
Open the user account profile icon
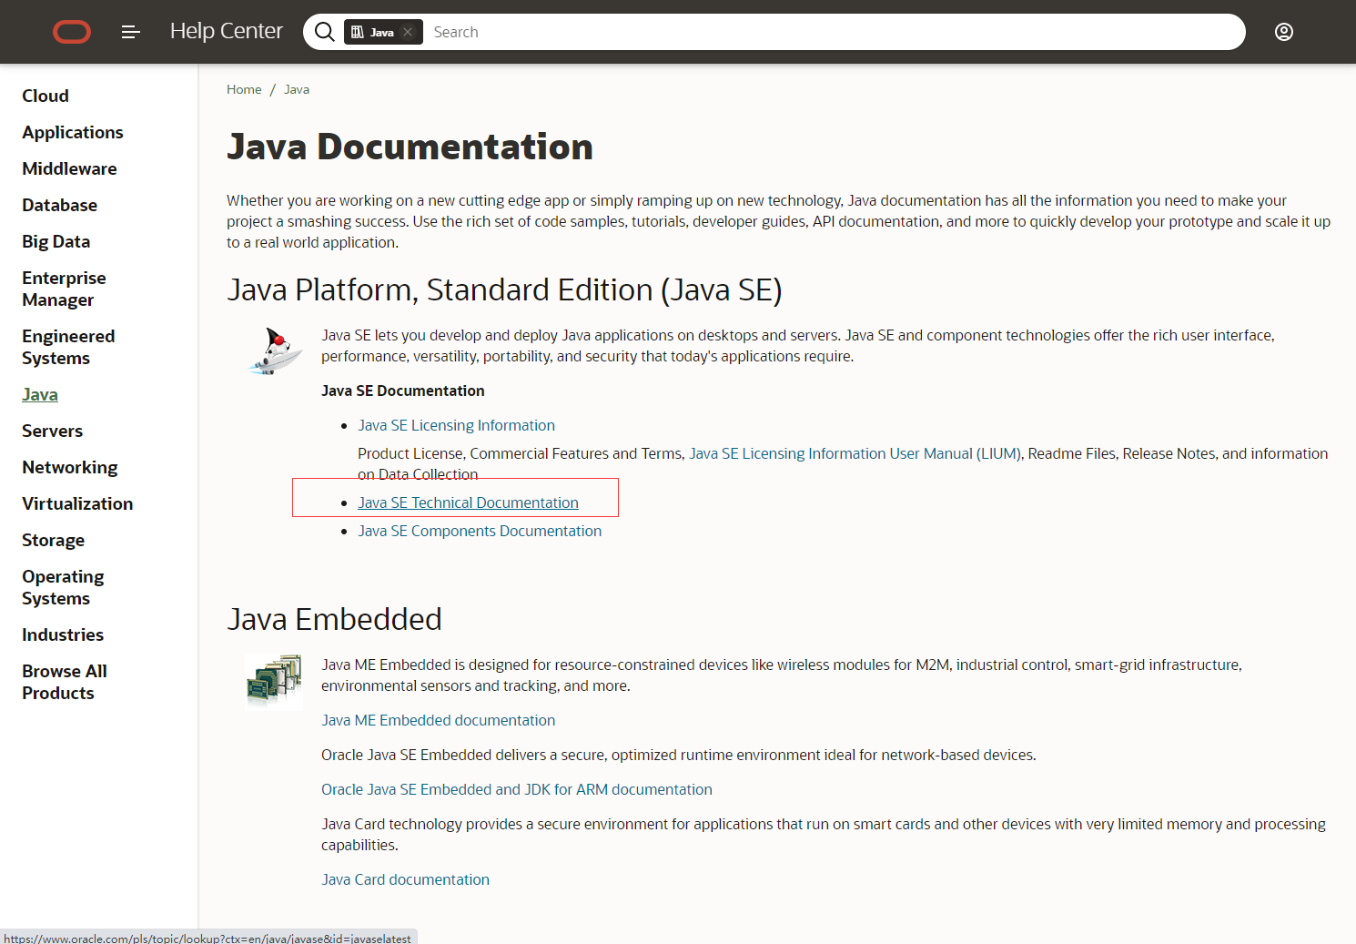coord(1283,32)
